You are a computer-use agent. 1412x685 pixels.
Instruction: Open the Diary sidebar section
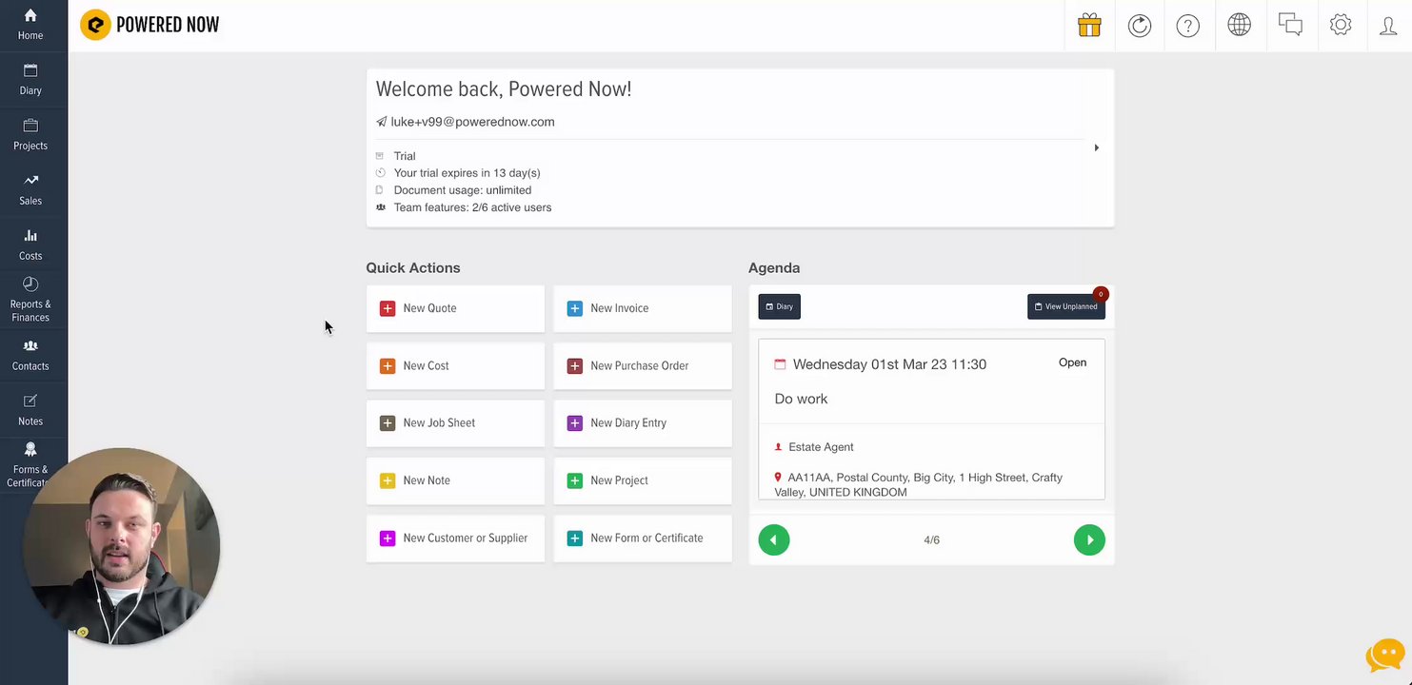coord(30,80)
